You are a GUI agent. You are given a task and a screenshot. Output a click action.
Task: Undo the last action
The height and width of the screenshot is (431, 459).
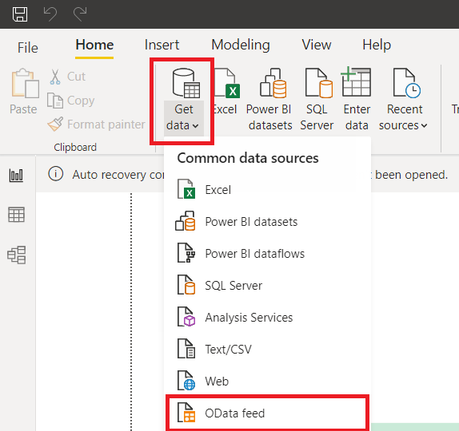(50, 14)
